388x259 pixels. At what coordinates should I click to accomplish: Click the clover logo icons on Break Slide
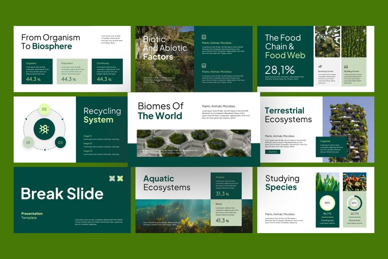116,178
